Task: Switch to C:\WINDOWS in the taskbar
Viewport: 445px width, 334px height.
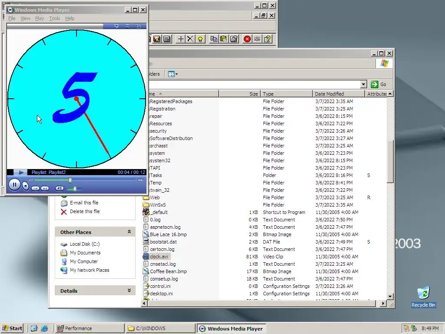Action: (161, 328)
